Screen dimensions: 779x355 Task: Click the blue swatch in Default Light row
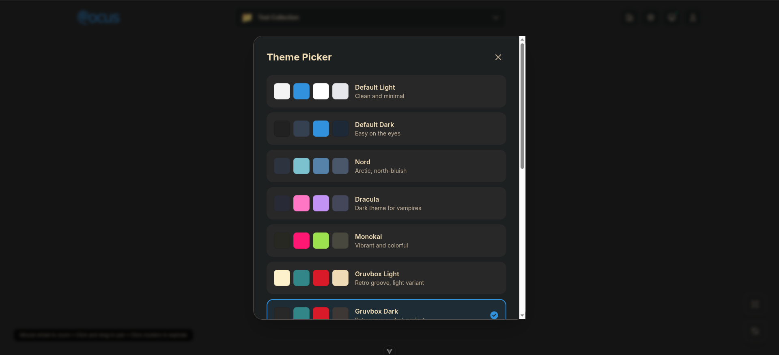pyautogui.click(x=301, y=91)
